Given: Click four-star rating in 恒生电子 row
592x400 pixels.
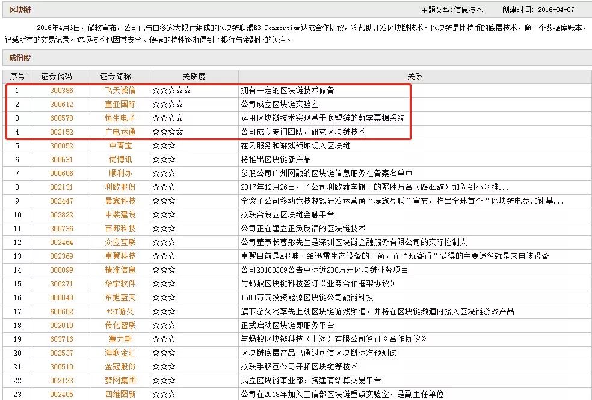Looking at the screenshot, I should tap(168, 118).
